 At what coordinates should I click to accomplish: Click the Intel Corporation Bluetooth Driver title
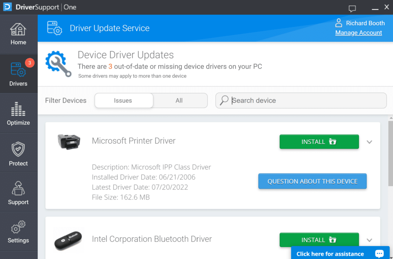(152, 239)
